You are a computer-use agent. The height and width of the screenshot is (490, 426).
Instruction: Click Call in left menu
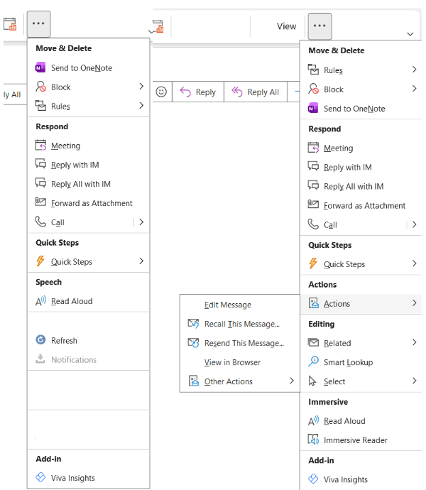[81, 222]
